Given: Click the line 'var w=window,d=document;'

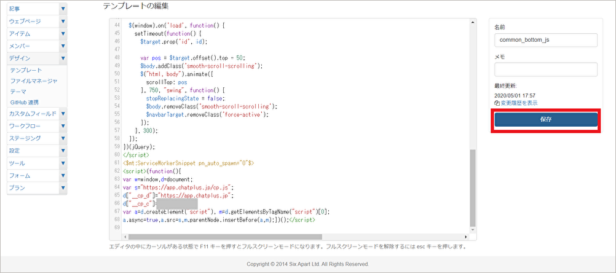Looking at the screenshot, I should [x=158, y=179].
